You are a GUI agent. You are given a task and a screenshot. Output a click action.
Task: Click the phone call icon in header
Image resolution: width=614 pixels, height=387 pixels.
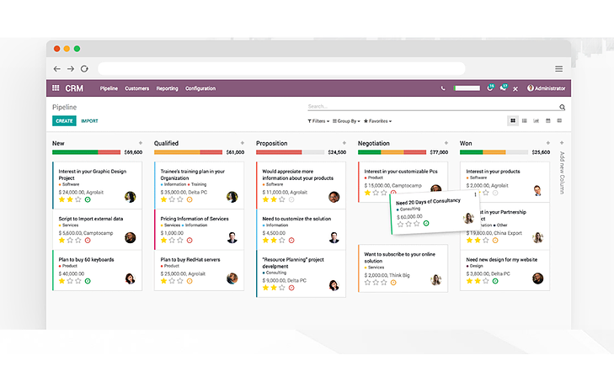pos(443,88)
